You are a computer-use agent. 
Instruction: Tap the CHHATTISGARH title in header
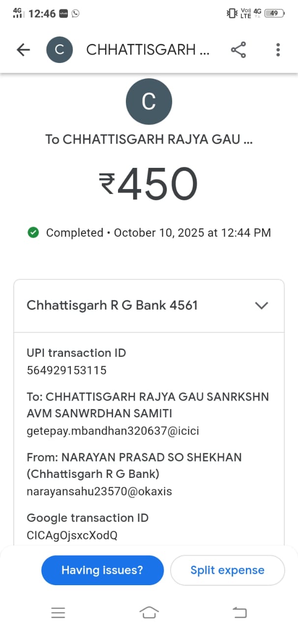coord(148,50)
